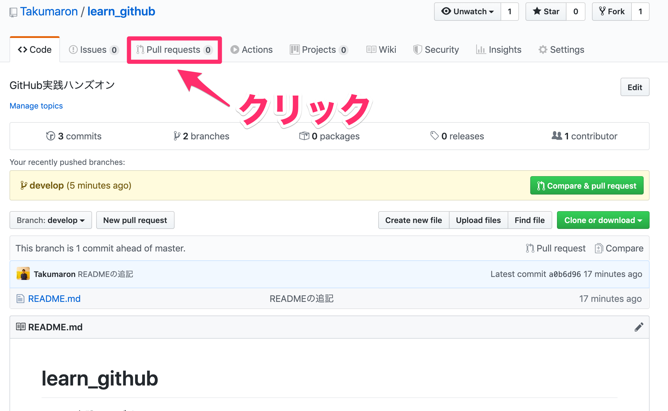View the 0 releases page

point(457,136)
